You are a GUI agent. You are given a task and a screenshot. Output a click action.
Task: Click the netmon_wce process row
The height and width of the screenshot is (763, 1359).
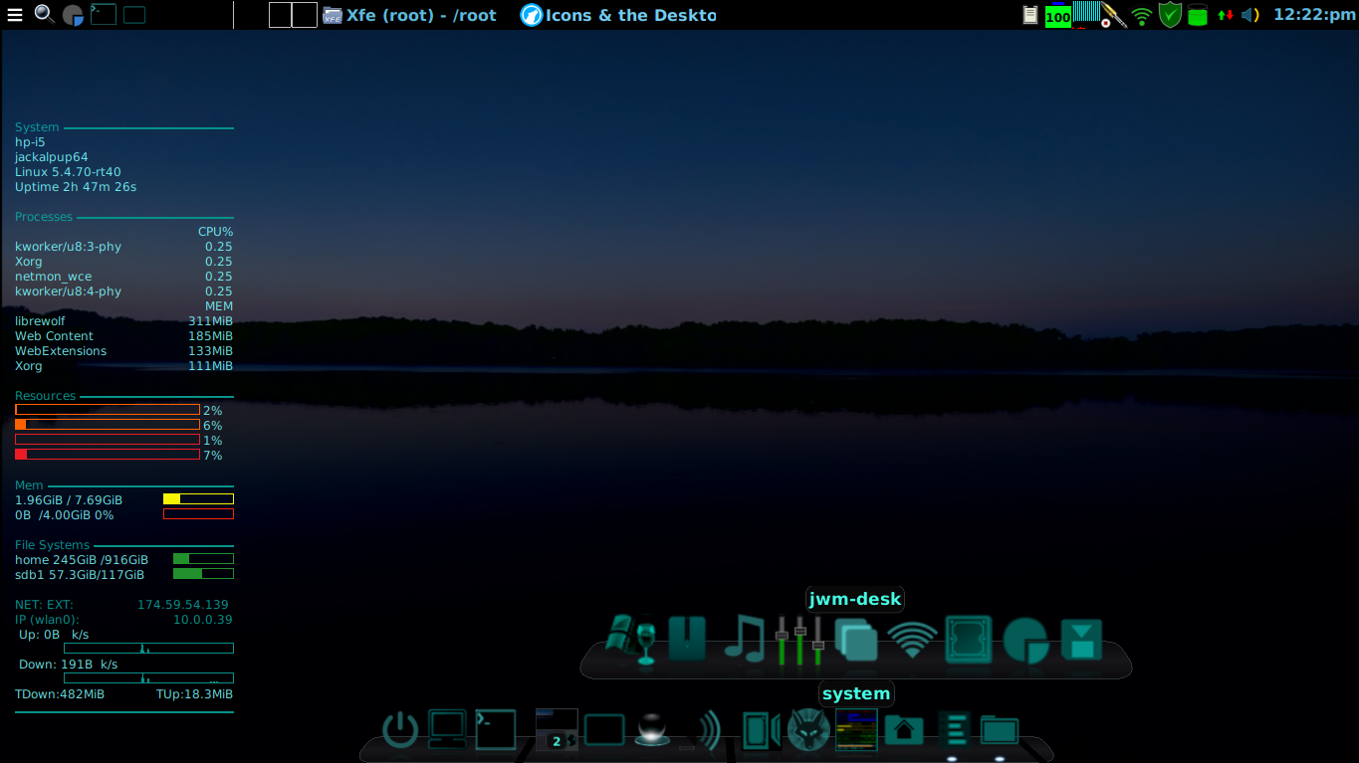123,277
